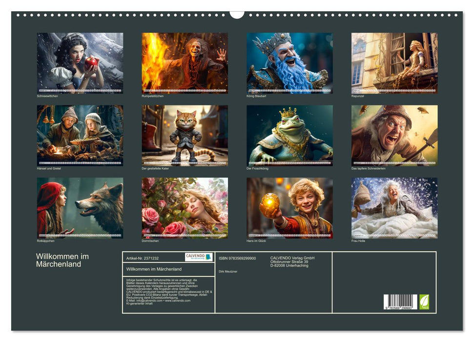The width and height of the screenshot is (474, 342).
Task: Click the ISBN barcode
Action: 400,302
